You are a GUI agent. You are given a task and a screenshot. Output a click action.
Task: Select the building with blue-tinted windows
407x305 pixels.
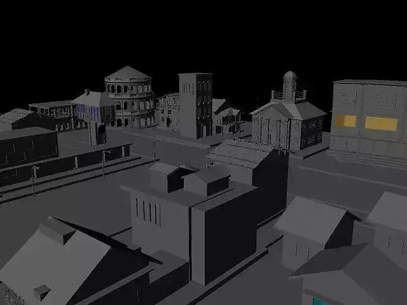[94, 109]
